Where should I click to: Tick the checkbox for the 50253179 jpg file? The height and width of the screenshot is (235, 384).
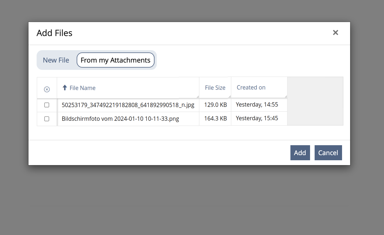pyautogui.click(x=47, y=105)
